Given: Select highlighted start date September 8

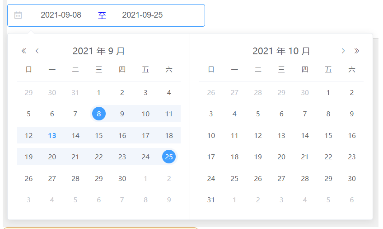Looking at the screenshot, I should pyautogui.click(x=99, y=114).
